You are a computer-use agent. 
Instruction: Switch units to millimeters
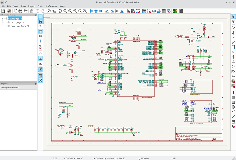click(41, 36)
